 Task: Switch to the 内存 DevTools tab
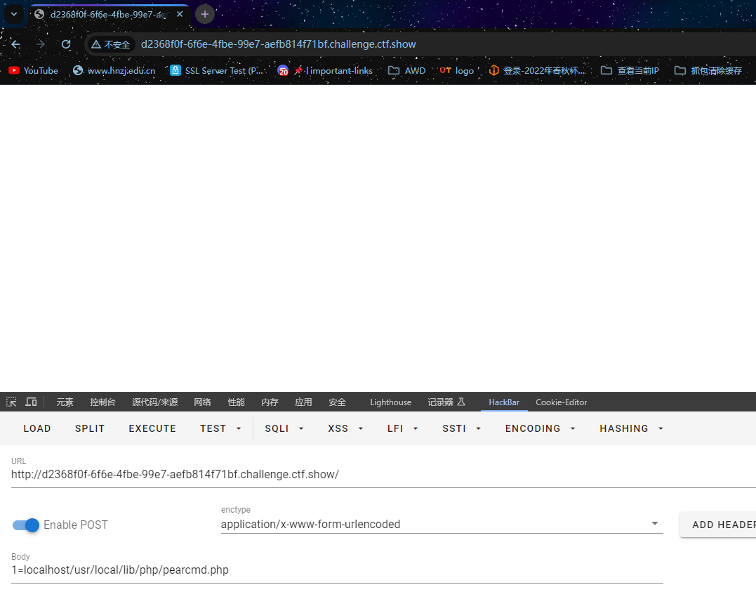pos(270,402)
